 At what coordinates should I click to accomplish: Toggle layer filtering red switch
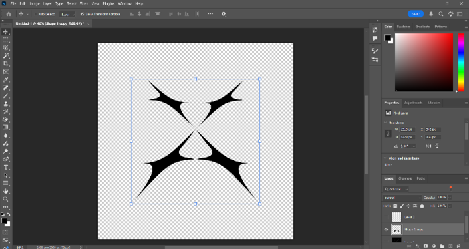click(450, 188)
